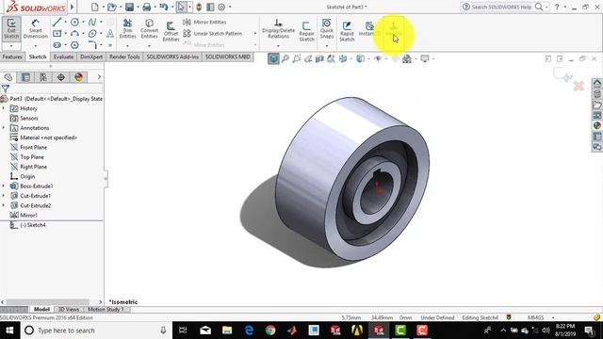Toggle the Rapid Sketch mode
This screenshot has width=603, height=339.
(347, 31)
